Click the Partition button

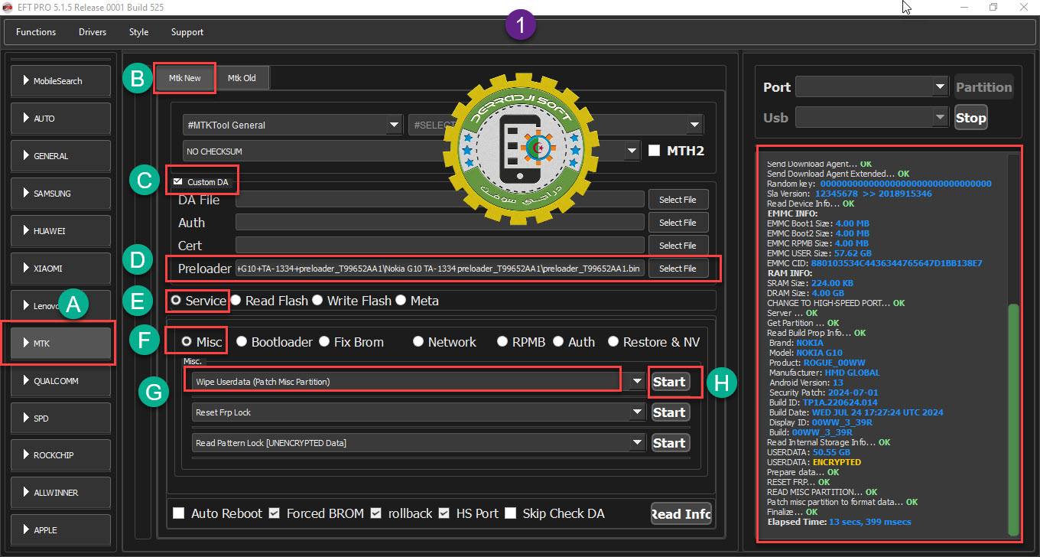pos(983,87)
